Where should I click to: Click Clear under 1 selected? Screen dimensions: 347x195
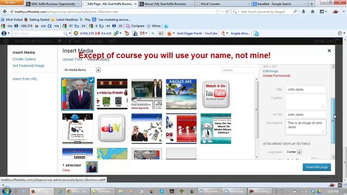[66, 170]
